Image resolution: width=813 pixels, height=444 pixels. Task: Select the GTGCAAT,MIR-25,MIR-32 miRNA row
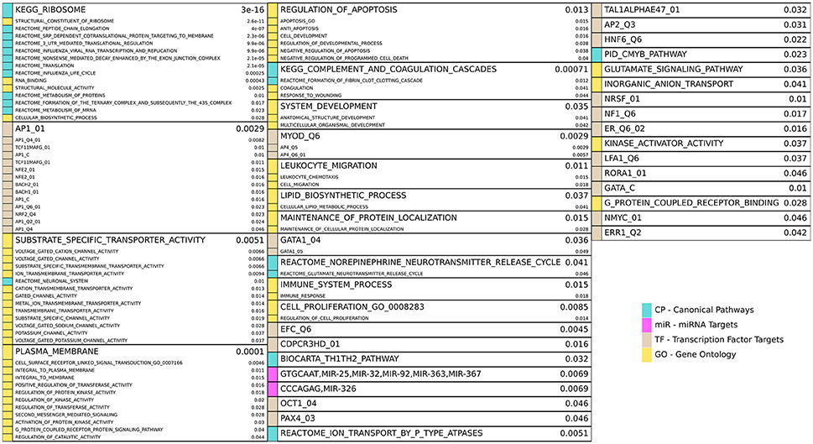click(x=430, y=374)
